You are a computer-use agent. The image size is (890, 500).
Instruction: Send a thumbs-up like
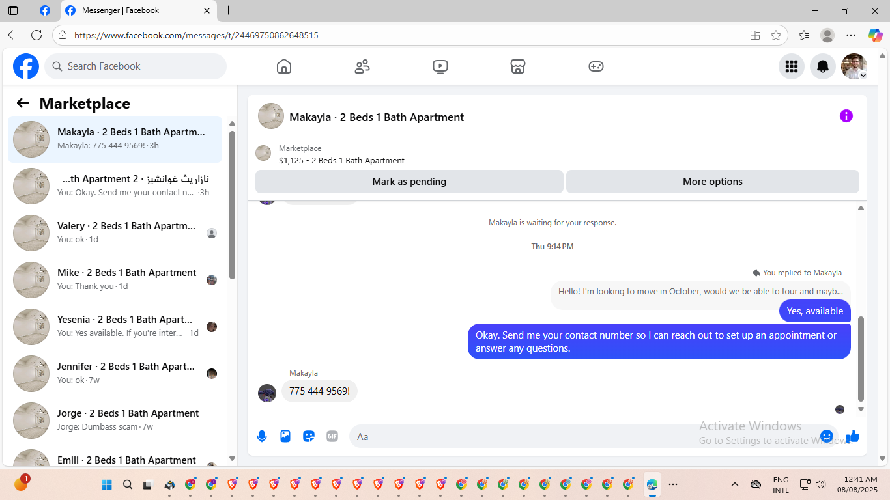click(x=853, y=436)
